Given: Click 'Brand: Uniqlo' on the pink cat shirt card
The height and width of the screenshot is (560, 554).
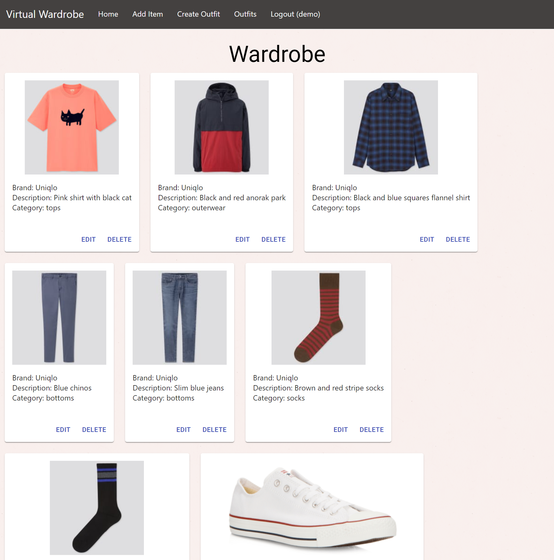Looking at the screenshot, I should (35, 188).
